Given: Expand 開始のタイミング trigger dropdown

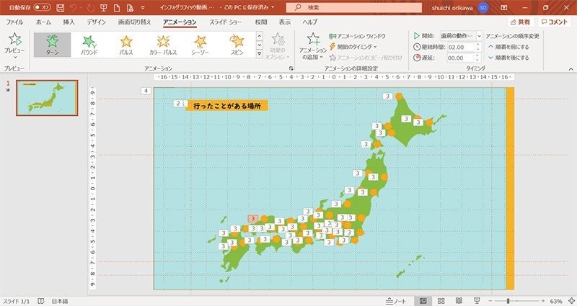Looking at the screenshot, I should click(353, 47).
